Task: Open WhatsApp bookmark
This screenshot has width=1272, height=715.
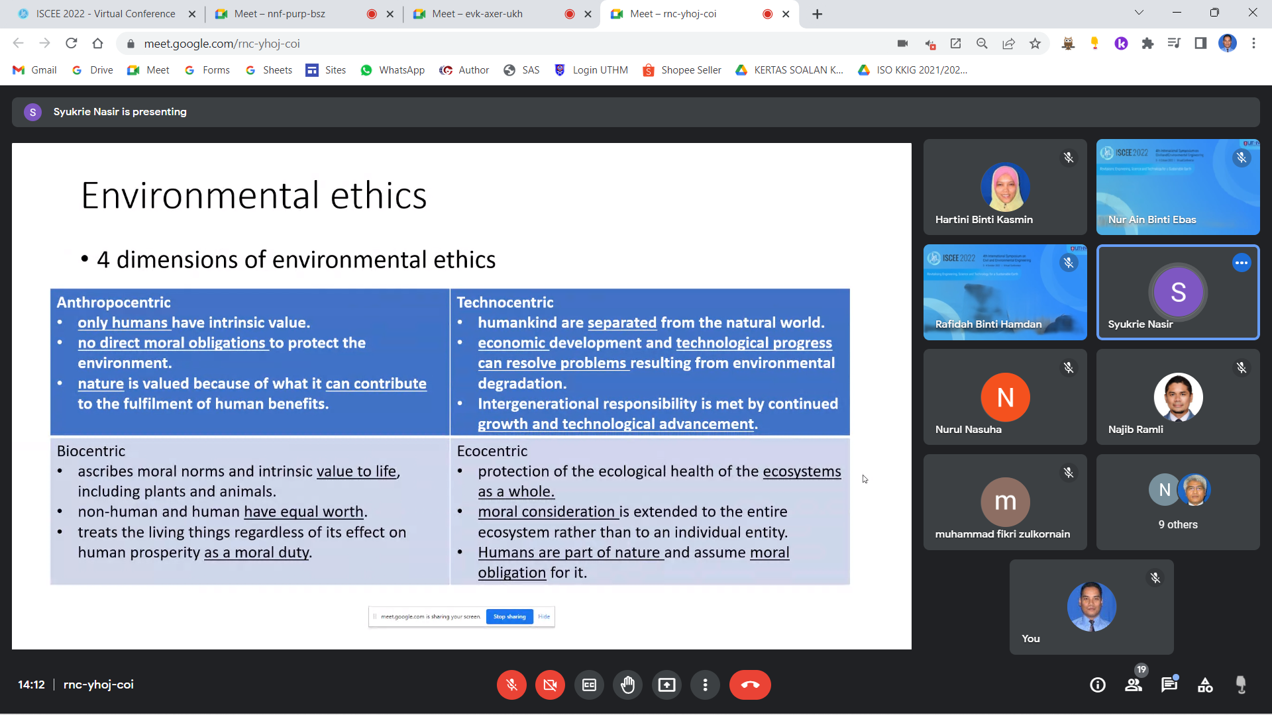Action: coord(392,70)
